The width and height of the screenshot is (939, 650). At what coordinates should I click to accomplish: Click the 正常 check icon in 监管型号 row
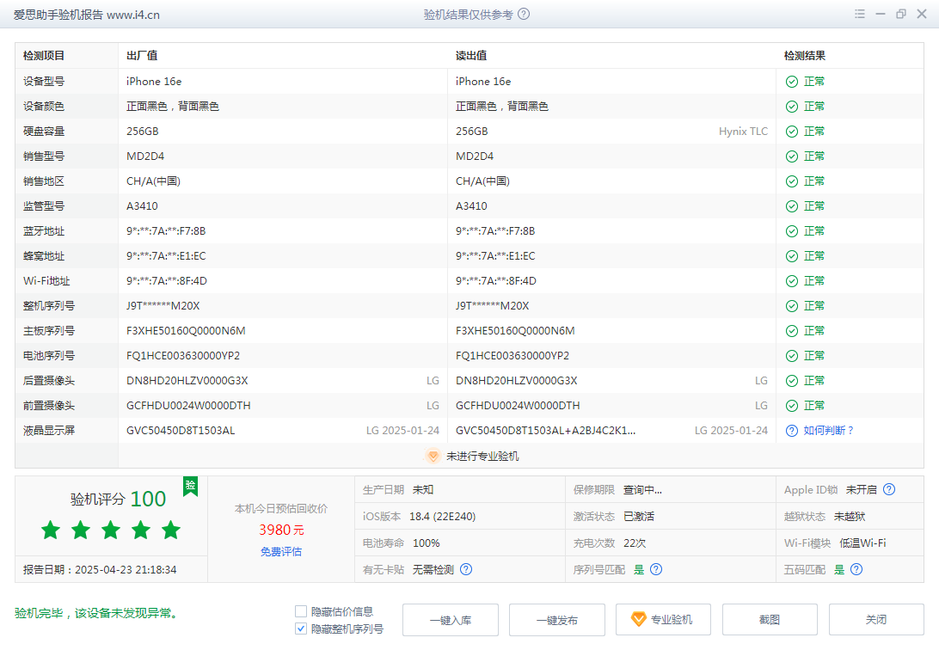tap(792, 206)
